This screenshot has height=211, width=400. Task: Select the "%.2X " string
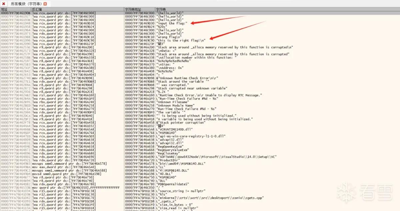point(163,92)
